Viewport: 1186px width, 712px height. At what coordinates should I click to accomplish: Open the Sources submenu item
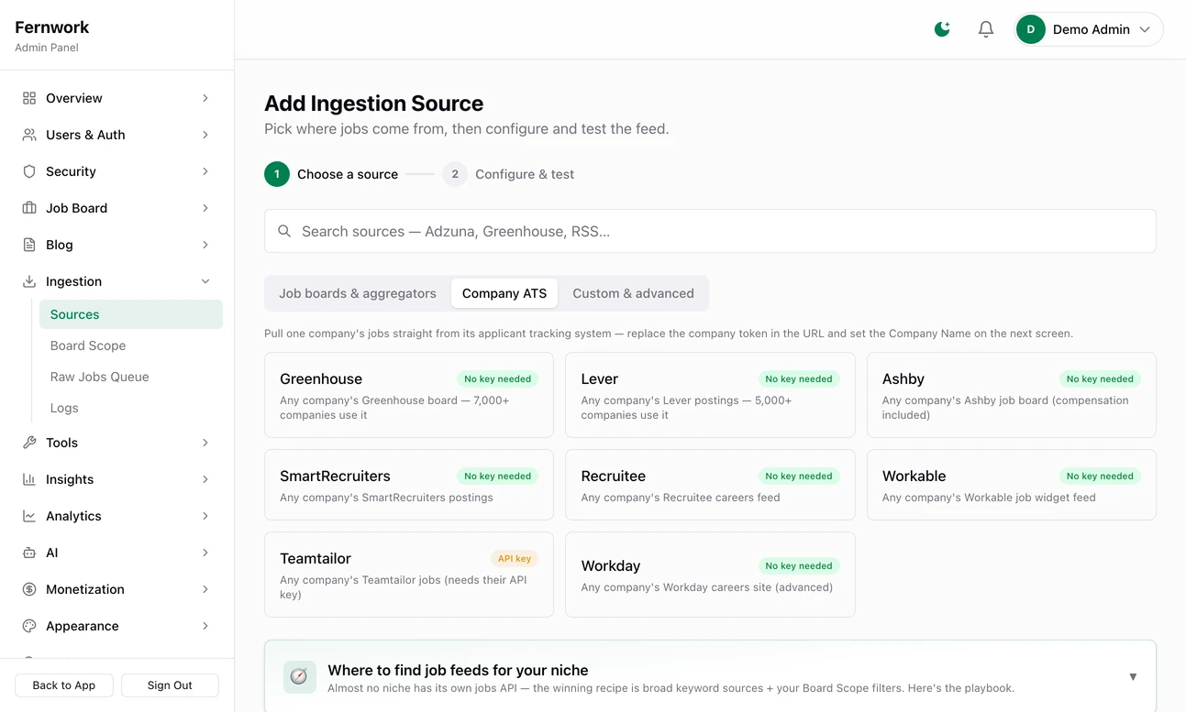(131, 314)
